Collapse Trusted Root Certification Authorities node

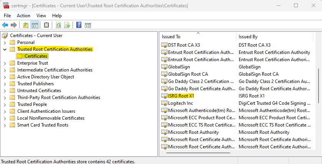coord(5,49)
